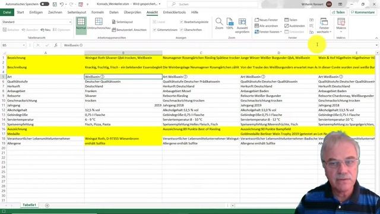Click the Save icon in the quick access toolbar
Viewport: 380px width, 214px height.
pyautogui.click(x=55, y=4)
